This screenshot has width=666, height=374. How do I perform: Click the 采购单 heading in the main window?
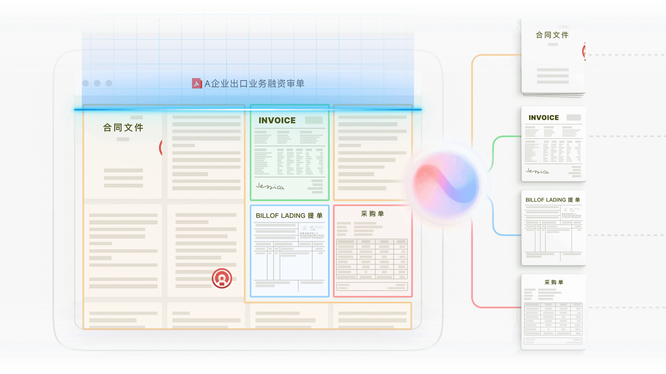point(373,214)
